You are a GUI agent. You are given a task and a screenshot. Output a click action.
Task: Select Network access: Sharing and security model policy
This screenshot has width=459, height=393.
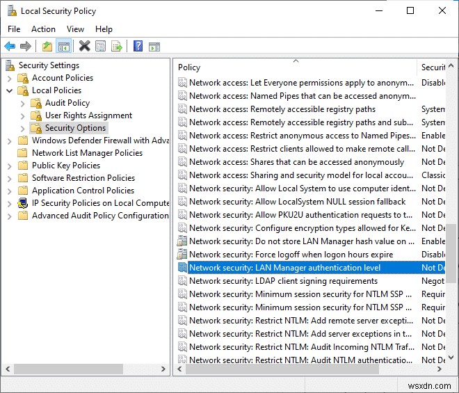point(301,175)
